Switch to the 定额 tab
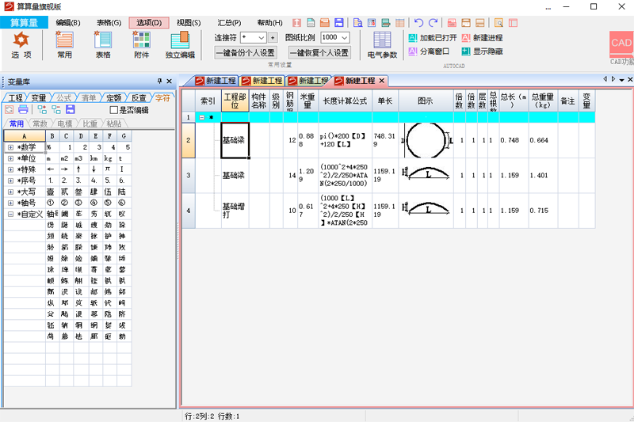 pyautogui.click(x=114, y=97)
